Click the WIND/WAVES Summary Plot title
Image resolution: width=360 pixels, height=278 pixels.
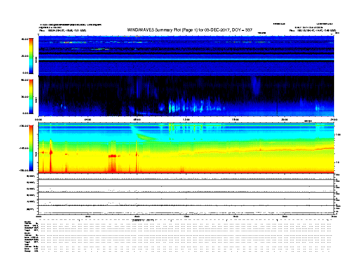pos(190,30)
